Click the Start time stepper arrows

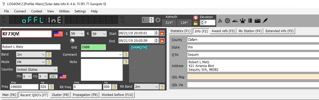[x=156, y=33]
